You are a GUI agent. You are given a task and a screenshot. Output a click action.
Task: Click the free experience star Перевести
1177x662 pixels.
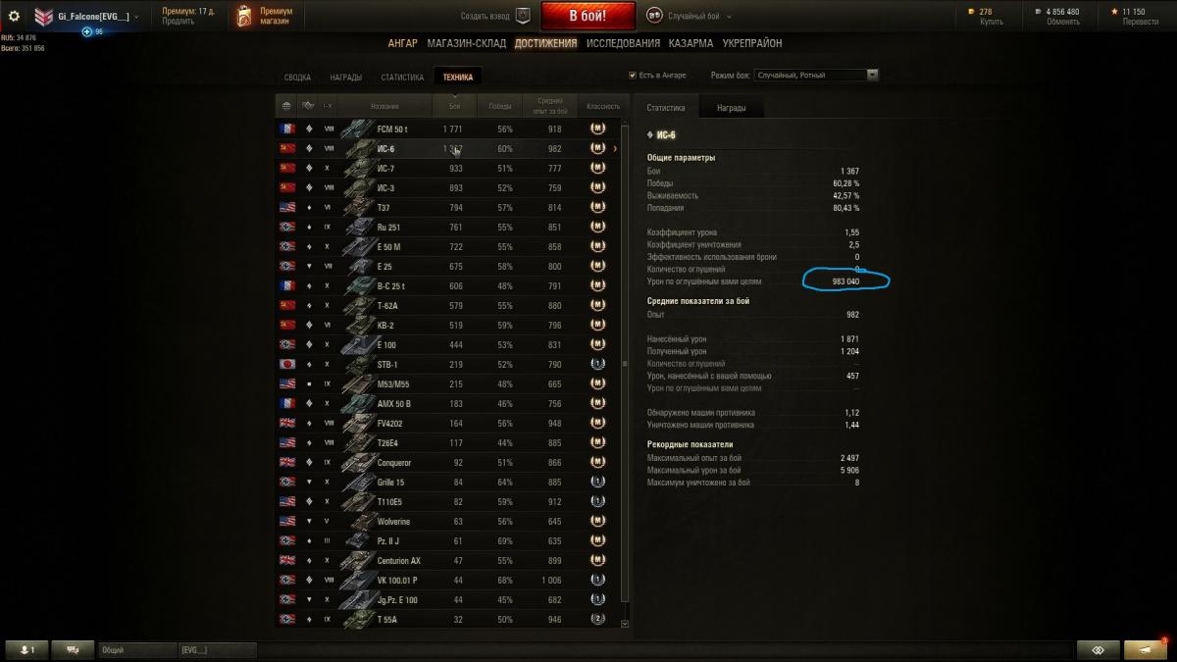pyautogui.click(x=1114, y=12)
